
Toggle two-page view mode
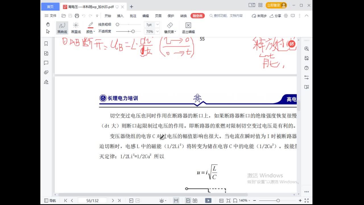point(195,201)
